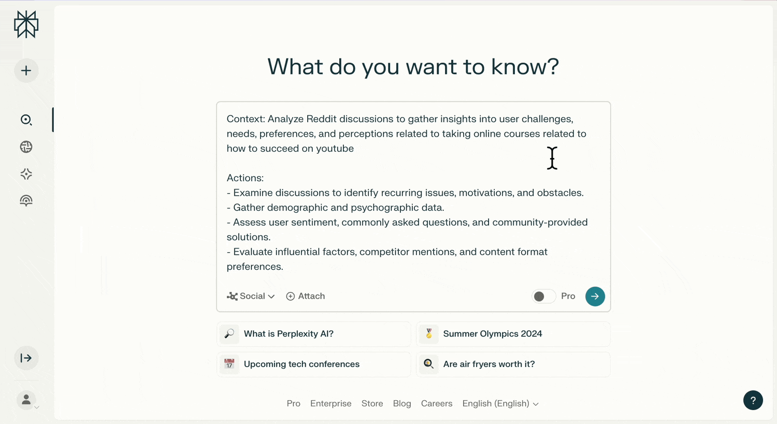Open the user account menu
Screen dimensions: 777x424
click(27, 400)
